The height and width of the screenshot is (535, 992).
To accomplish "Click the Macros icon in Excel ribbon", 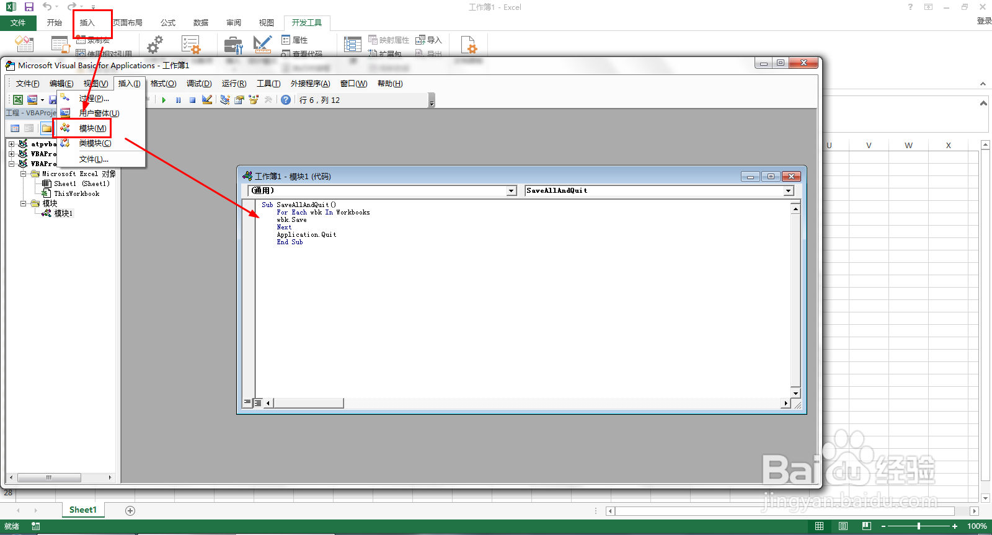I will tap(60, 44).
